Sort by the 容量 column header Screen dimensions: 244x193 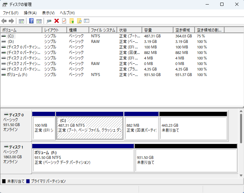[158, 30]
